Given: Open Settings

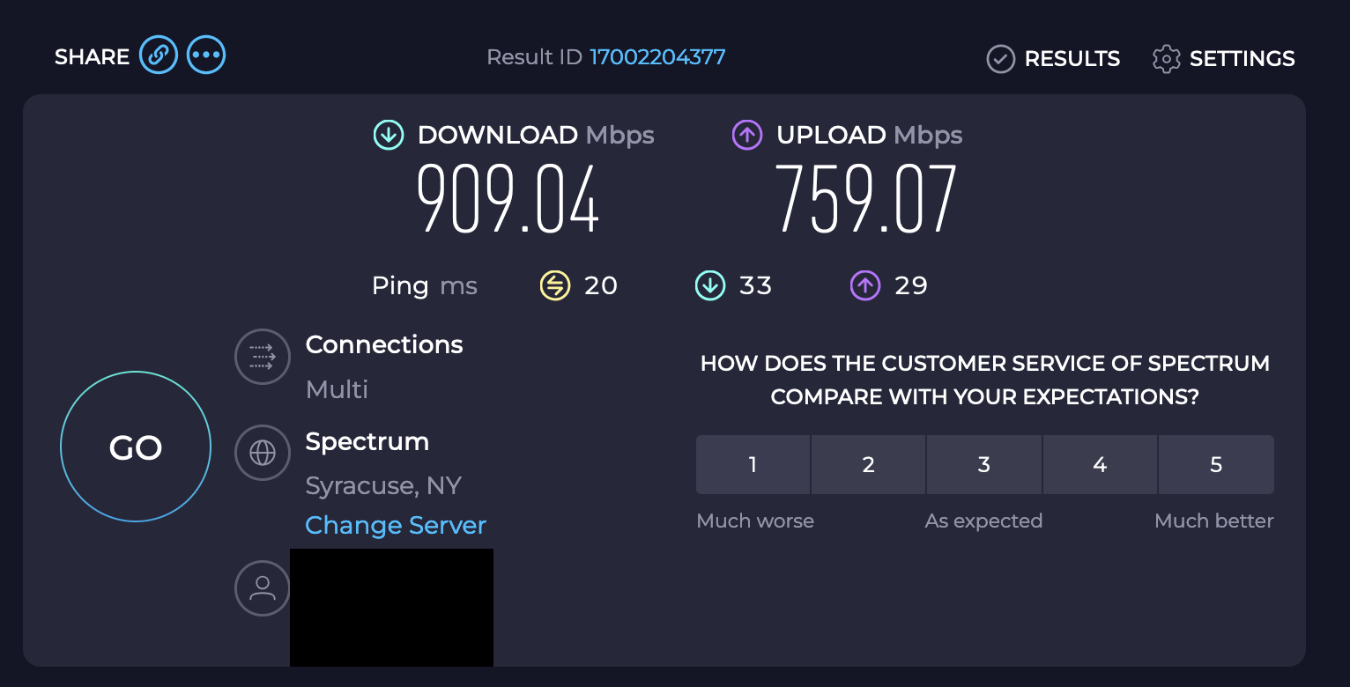Looking at the screenshot, I should click(x=1223, y=59).
